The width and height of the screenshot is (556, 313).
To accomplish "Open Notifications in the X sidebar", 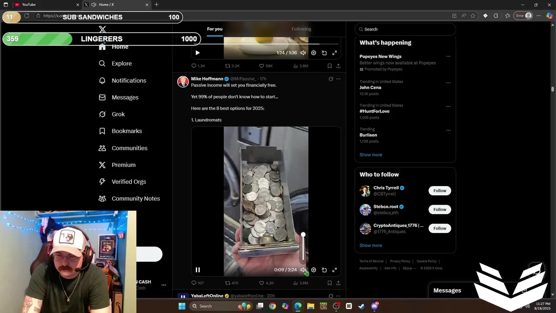I will click(122, 80).
